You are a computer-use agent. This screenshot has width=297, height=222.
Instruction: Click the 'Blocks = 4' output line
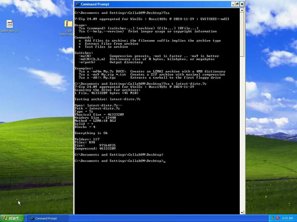click(85, 127)
